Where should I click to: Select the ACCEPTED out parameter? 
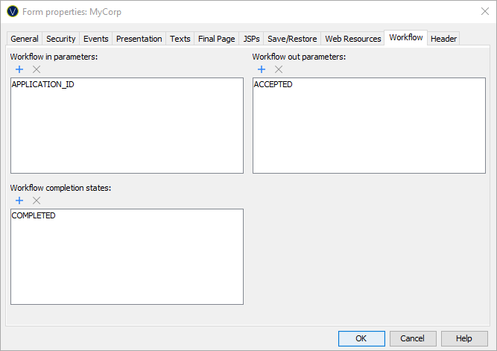click(273, 84)
